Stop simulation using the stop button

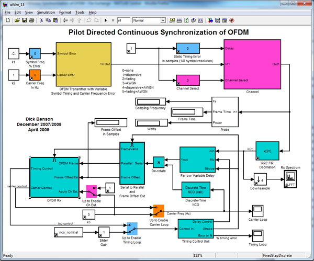coord(113,20)
